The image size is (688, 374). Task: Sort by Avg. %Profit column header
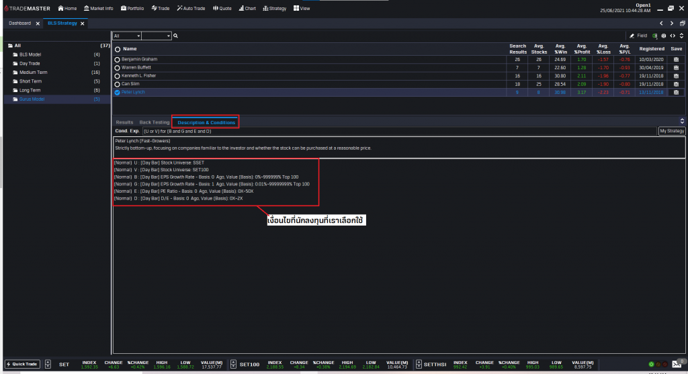pyautogui.click(x=582, y=49)
